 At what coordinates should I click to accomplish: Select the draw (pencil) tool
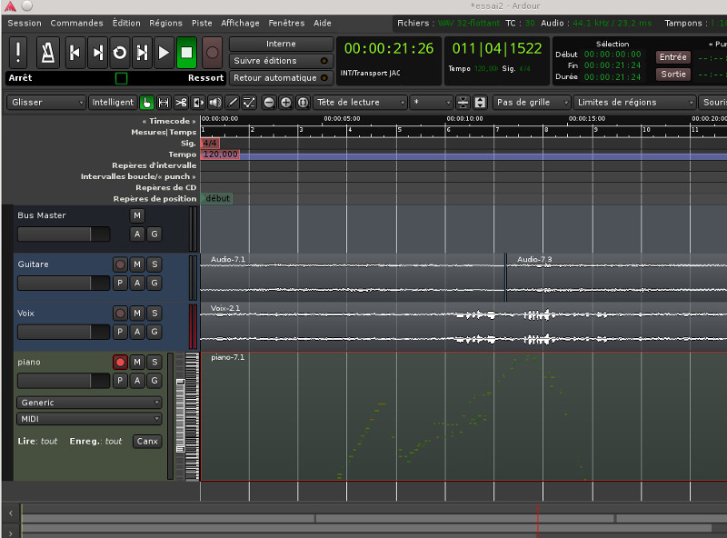[232, 103]
